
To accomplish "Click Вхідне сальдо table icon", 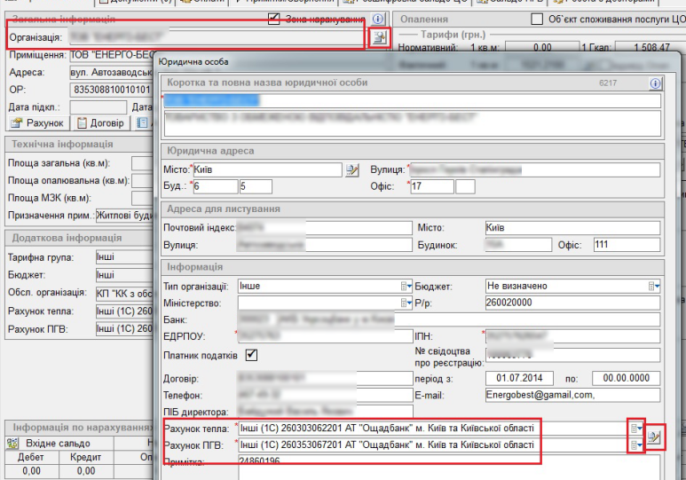I will pyautogui.click(x=12, y=442).
